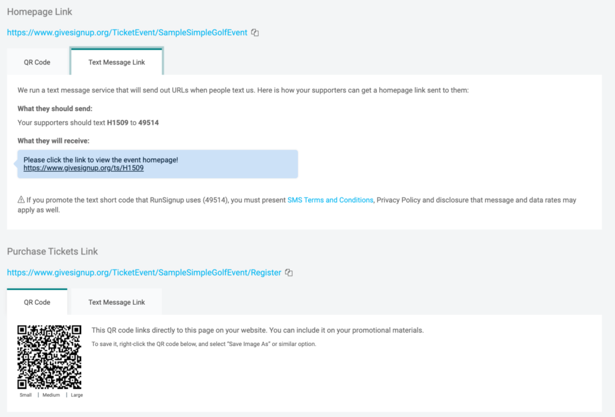Click the Purchase Tickets Link heading
The width and height of the screenshot is (615, 417).
52,251
